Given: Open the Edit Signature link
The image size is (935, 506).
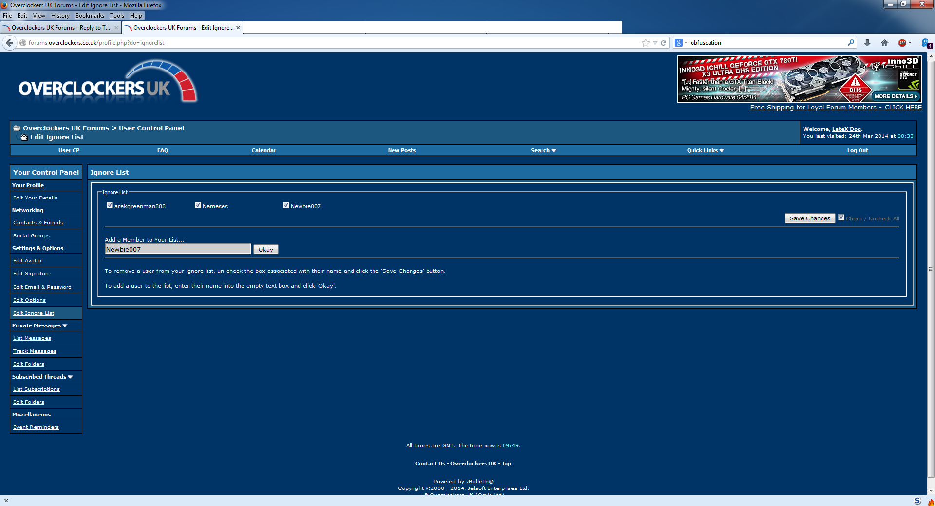Looking at the screenshot, I should pyautogui.click(x=32, y=274).
